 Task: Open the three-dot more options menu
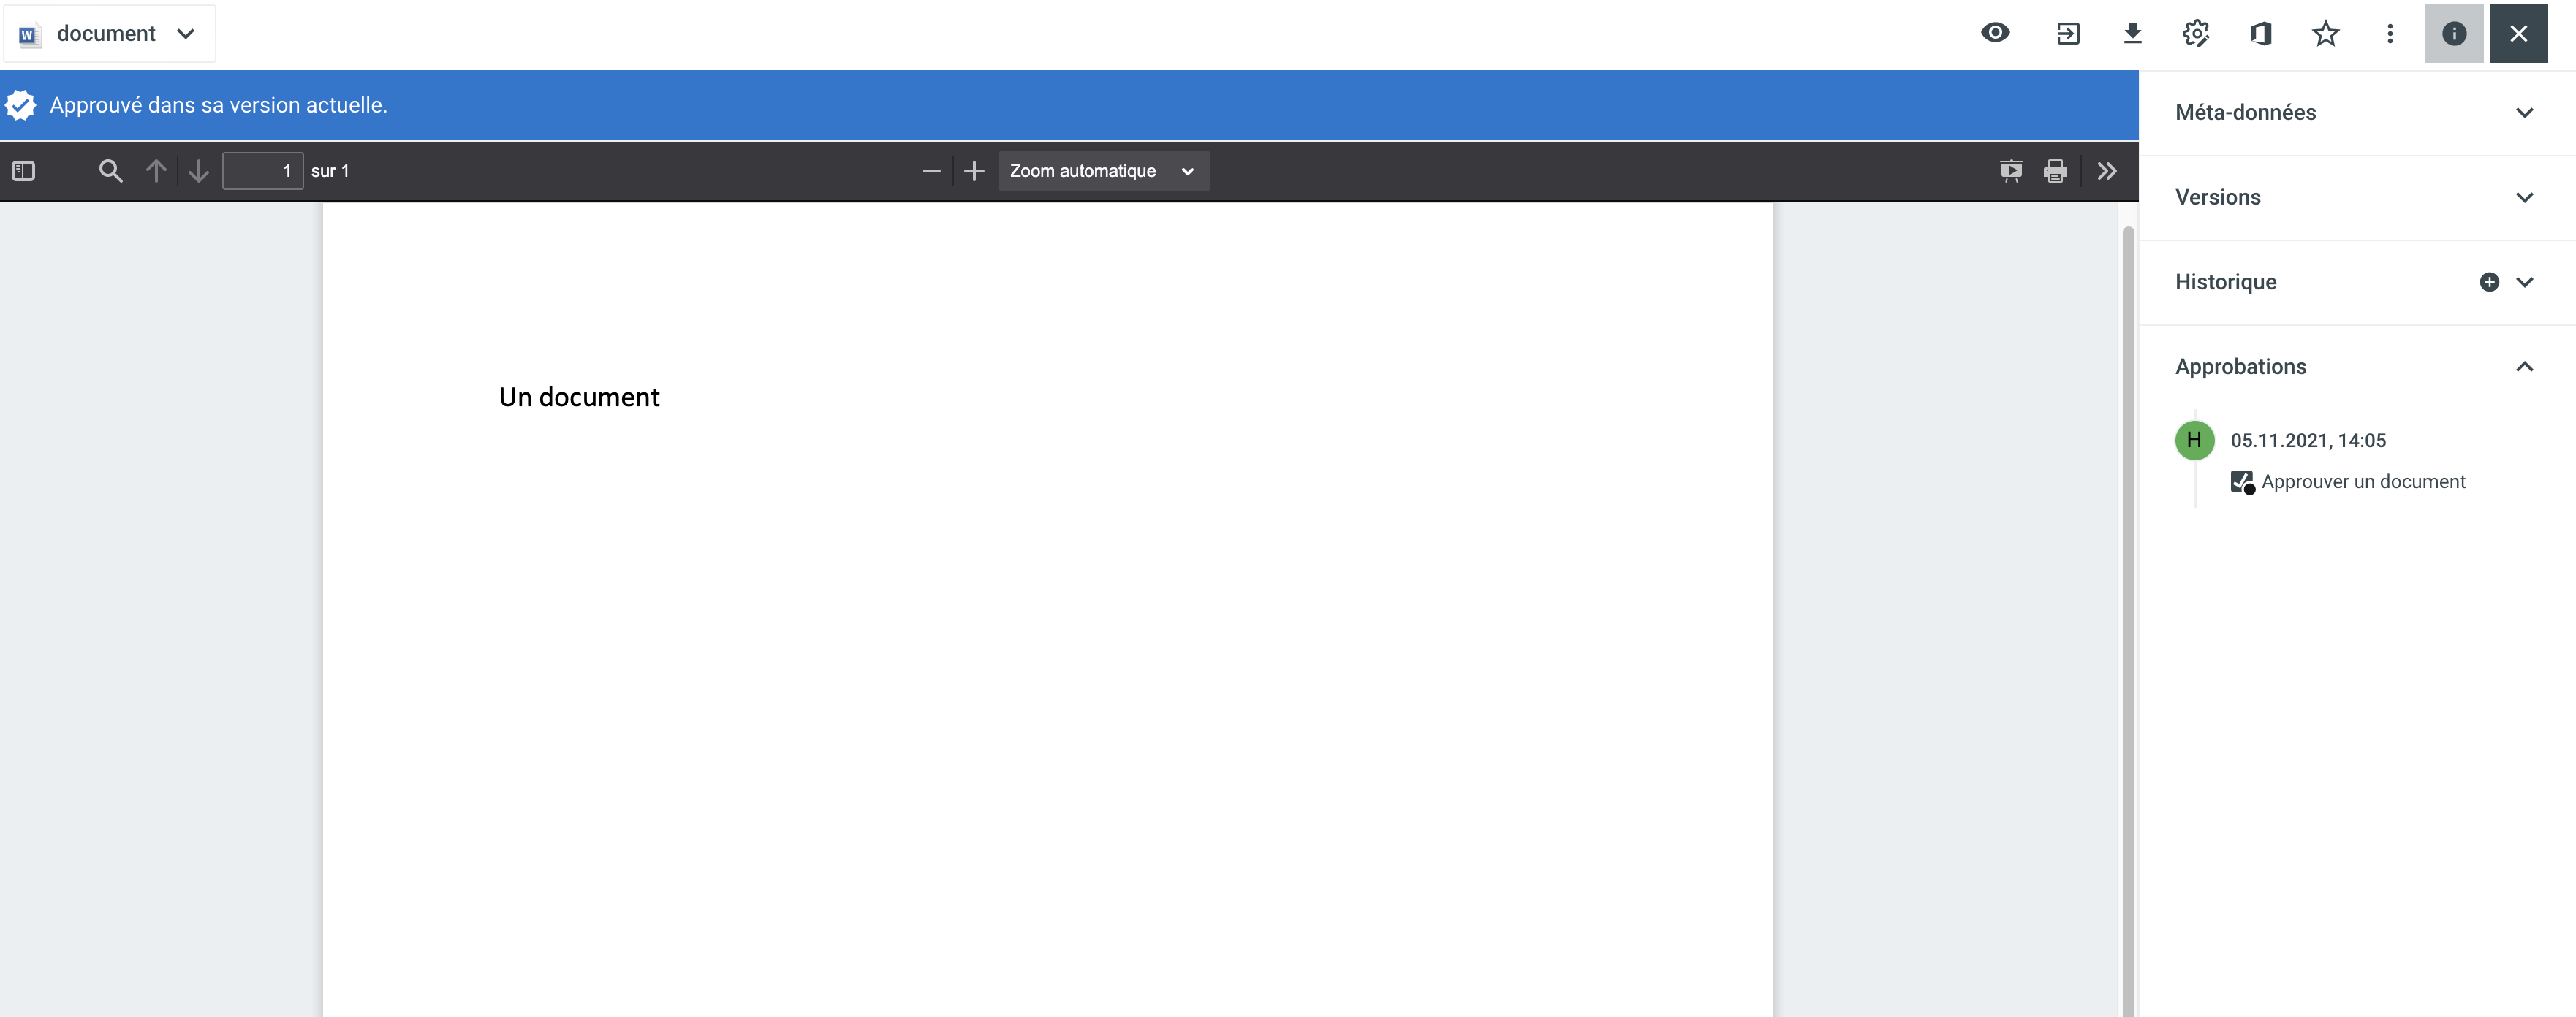2390,33
